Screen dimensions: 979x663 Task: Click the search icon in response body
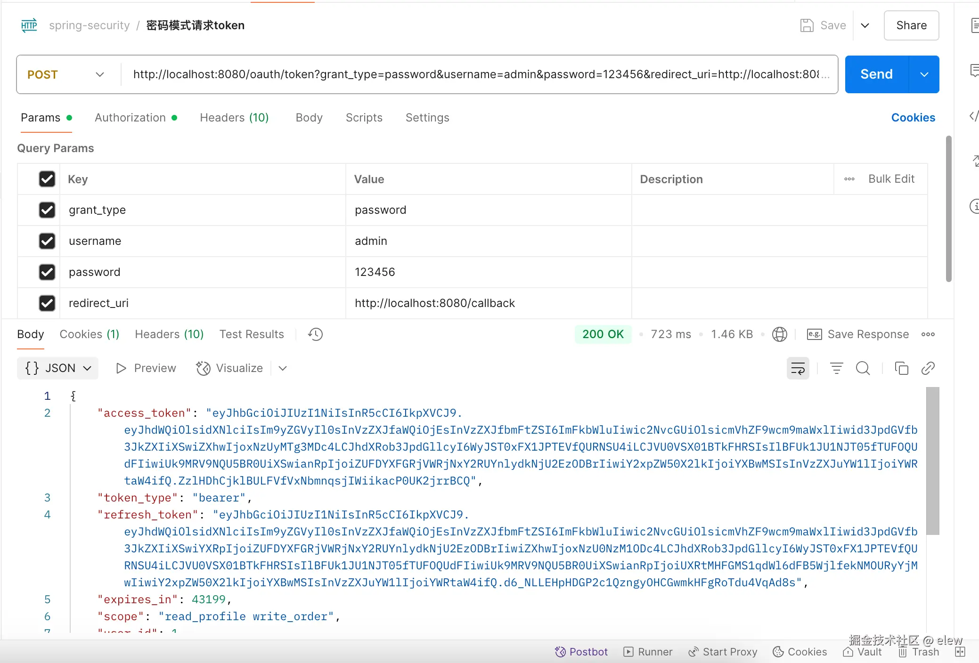click(863, 368)
